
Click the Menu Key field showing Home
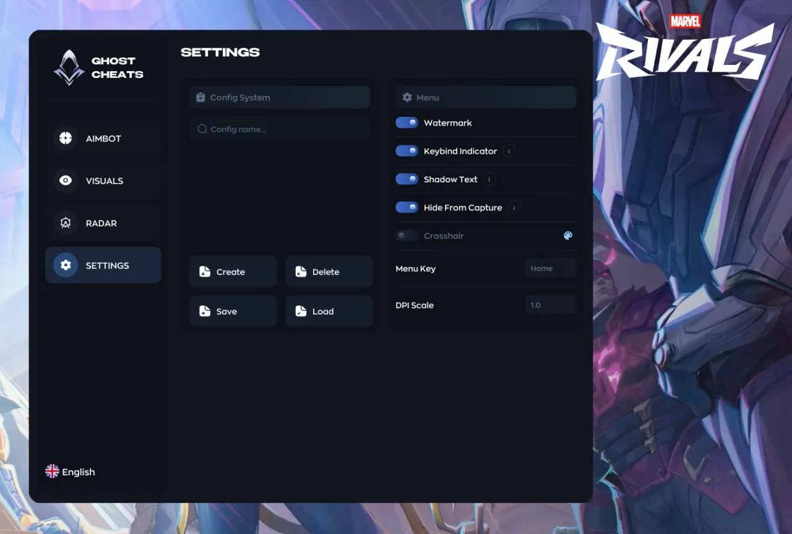coord(551,268)
